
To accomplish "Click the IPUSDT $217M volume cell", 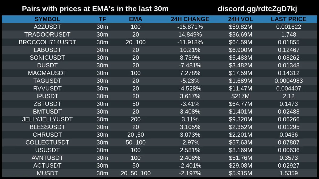I will 240,96.
